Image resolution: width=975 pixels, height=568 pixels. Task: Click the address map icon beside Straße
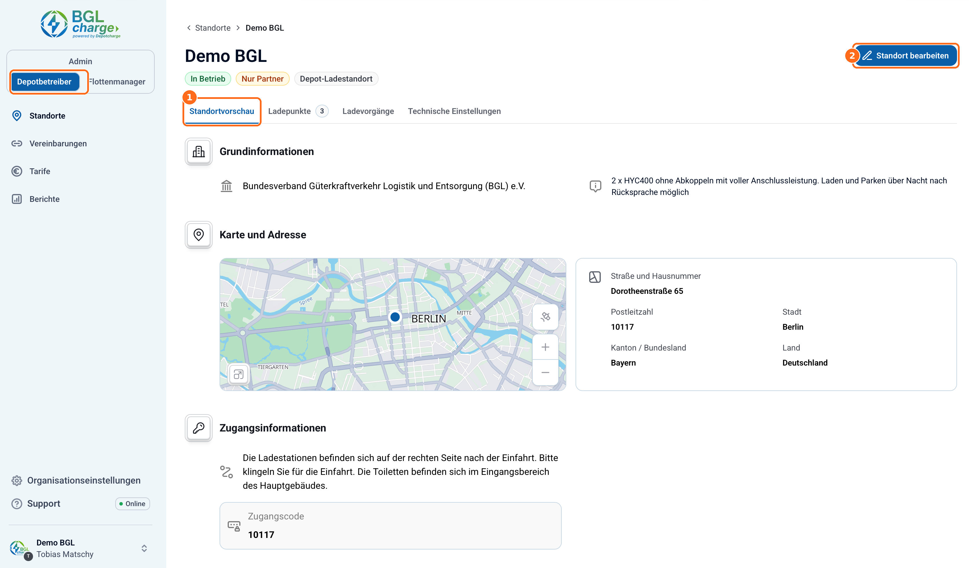(595, 277)
